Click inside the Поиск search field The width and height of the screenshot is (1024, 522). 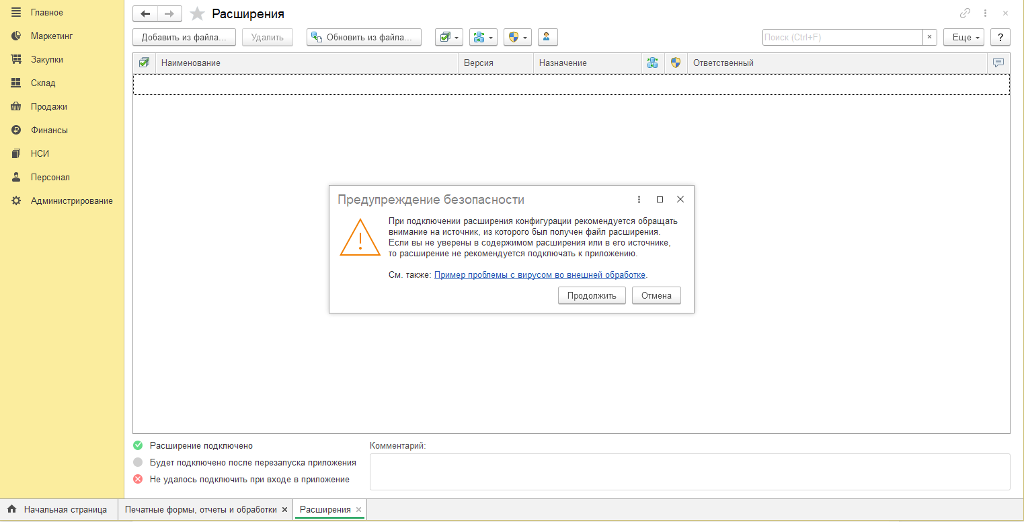pyautogui.click(x=842, y=38)
